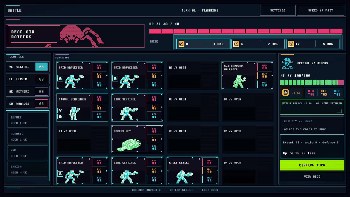Viewport: 350px width, 197px height.
Task: Click badge icon on Grid Harvester beside A3 slot
Action: tap(115, 79)
